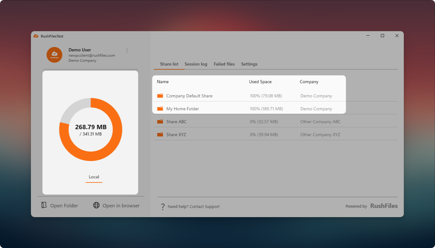Image resolution: width=435 pixels, height=248 pixels.
Task: Open the three-dot menu beside Demo User
Action: coord(127,51)
